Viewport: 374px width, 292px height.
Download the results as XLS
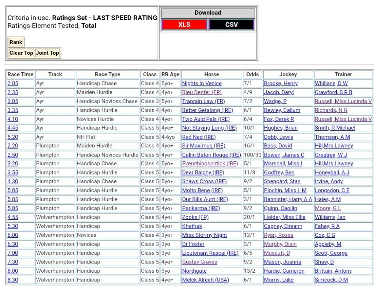pos(184,25)
